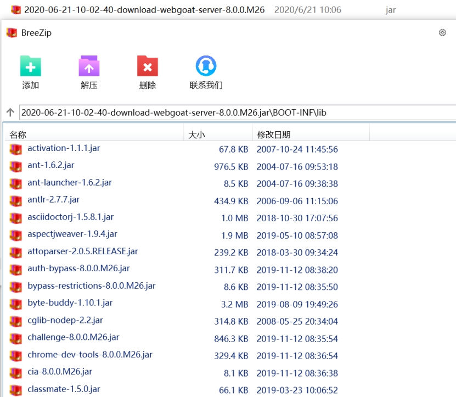Click file name classmate-1.5.0.jar
Screen dimensions: 456x397
tap(64, 389)
